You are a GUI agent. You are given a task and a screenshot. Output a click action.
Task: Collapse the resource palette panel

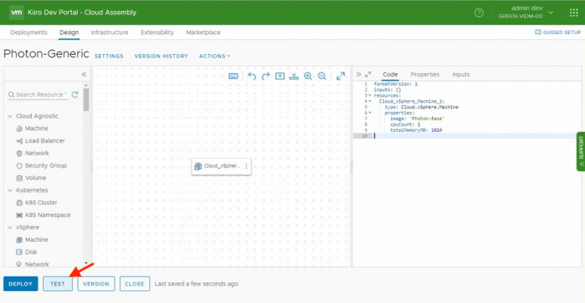[x=84, y=74]
